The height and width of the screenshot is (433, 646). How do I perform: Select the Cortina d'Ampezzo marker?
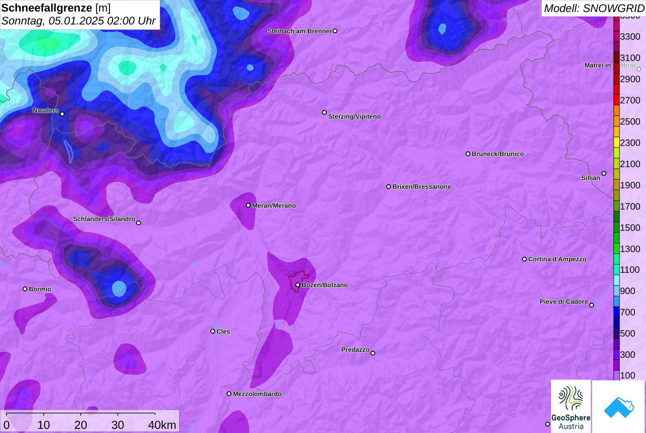524,259
